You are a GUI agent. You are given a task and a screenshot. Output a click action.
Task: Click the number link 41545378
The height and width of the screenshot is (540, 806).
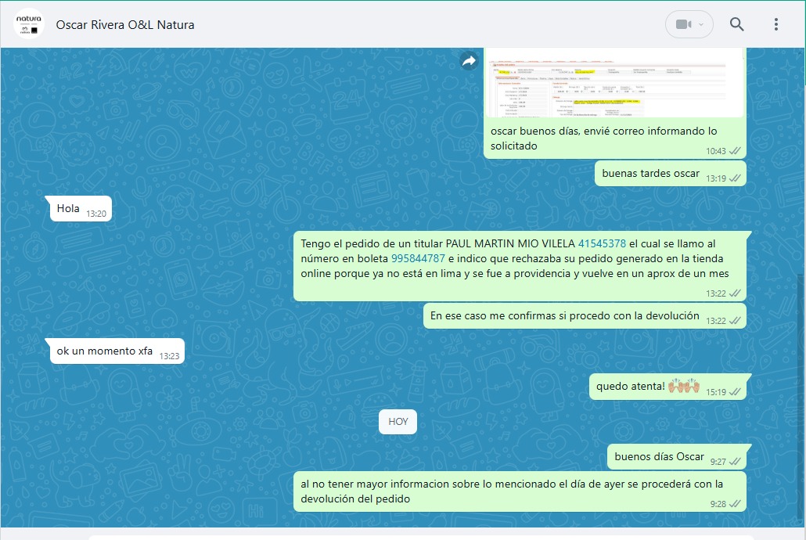coord(602,243)
